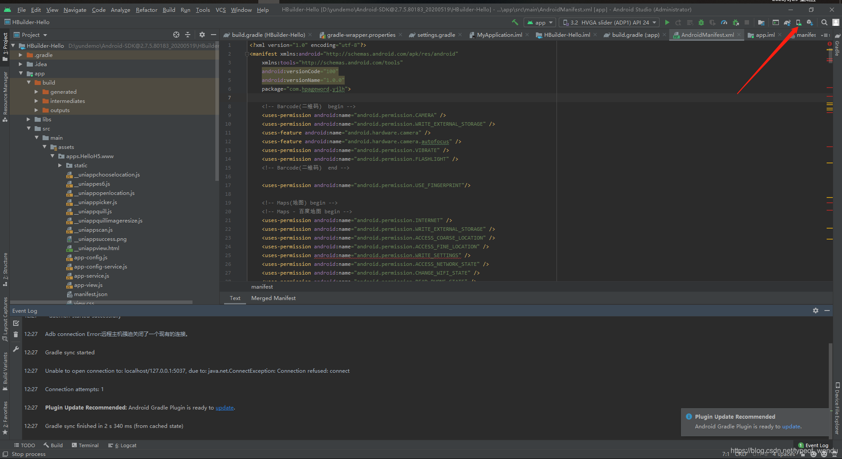This screenshot has height=459, width=842.
Task: Toggle the Event Log status bar button
Action: [813, 445]
